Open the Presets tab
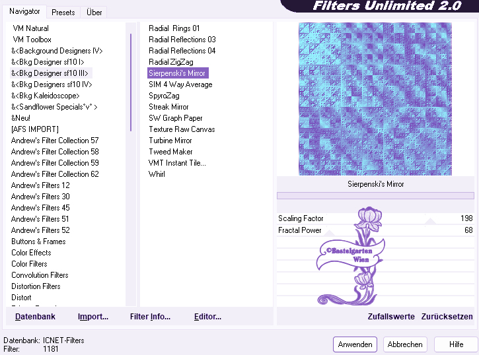Viewport: 479px width, 355px height. (x=63, y=13)
